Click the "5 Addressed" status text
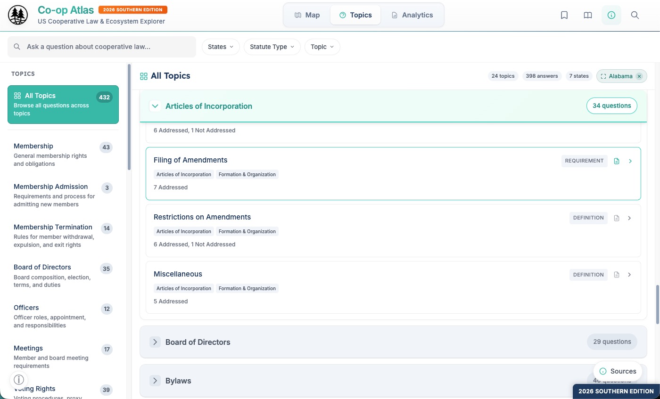Image resolution: width=660 pixels, height=399 pixels. [x=171, y=301]
